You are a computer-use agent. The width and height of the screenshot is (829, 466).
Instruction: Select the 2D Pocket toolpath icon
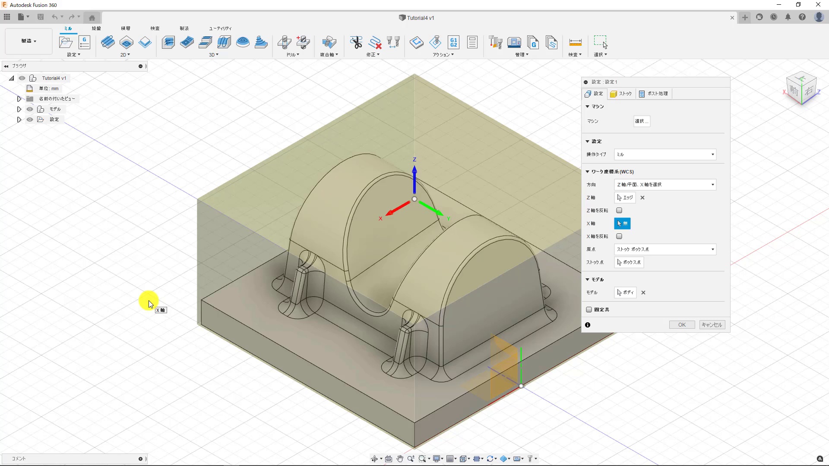(x=127, y=42)
